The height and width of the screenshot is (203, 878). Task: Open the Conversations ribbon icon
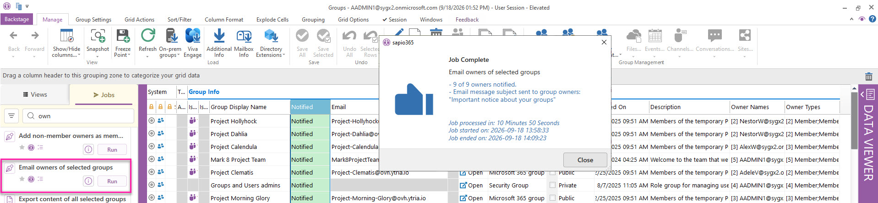point(714,36)
